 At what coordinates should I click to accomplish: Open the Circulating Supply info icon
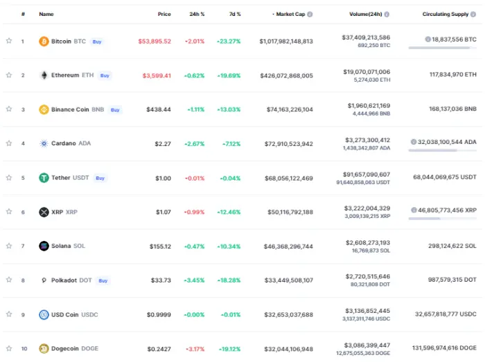coord(473,15)
